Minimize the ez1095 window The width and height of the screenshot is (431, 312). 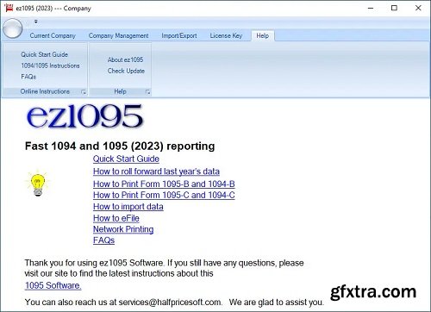(371, 8)
